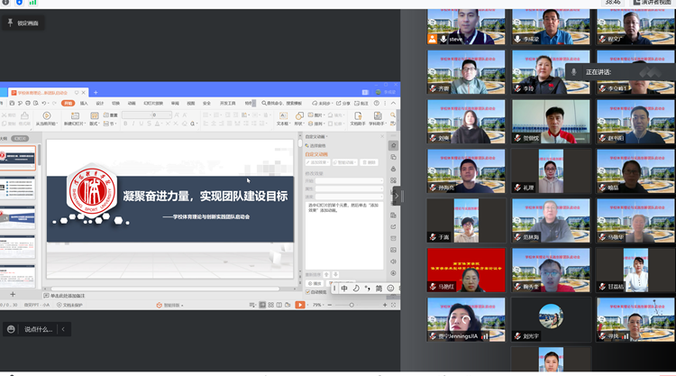
Task: Expand the chat bar arrow next to 说点什么
Action: click(x=63, y=330)
